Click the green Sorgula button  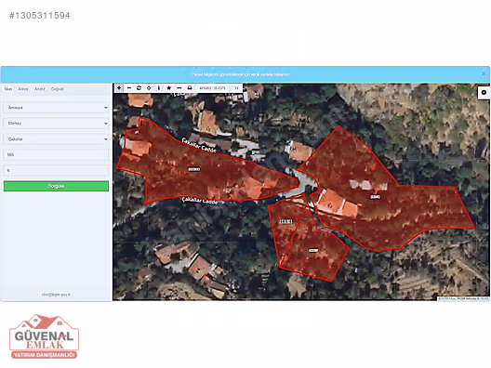pos(56,186)
